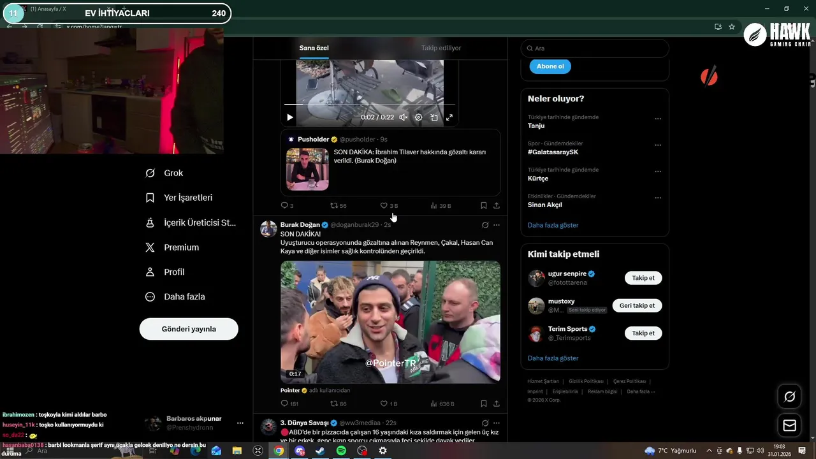This screenshot has width=816, height=459.
Task: Repost the post with 56 reposts
Action: click(338, 206)
